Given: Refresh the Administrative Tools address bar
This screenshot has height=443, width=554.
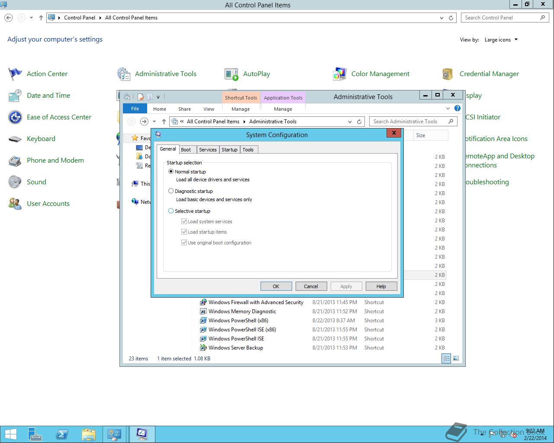Looking at the screenshot, I should click(359, 122).
